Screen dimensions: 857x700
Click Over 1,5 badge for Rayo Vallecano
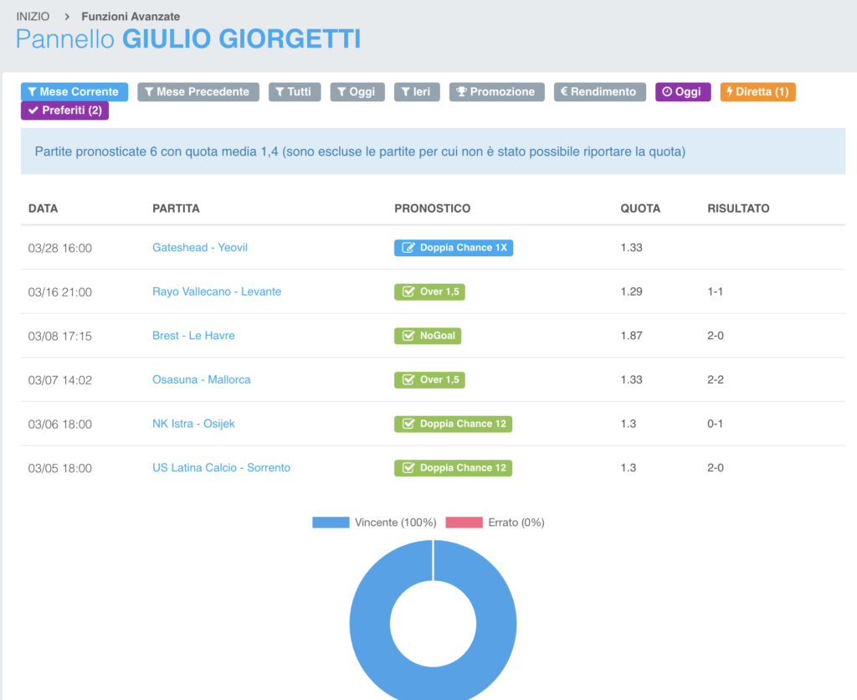point(429,291)
